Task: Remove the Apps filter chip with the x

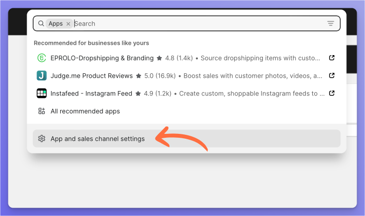Action: [68, 24]
